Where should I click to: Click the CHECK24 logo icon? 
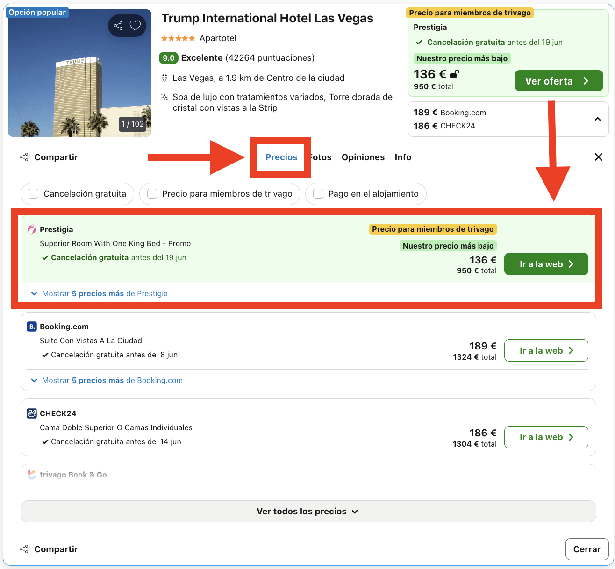click(x=31, y=413)
